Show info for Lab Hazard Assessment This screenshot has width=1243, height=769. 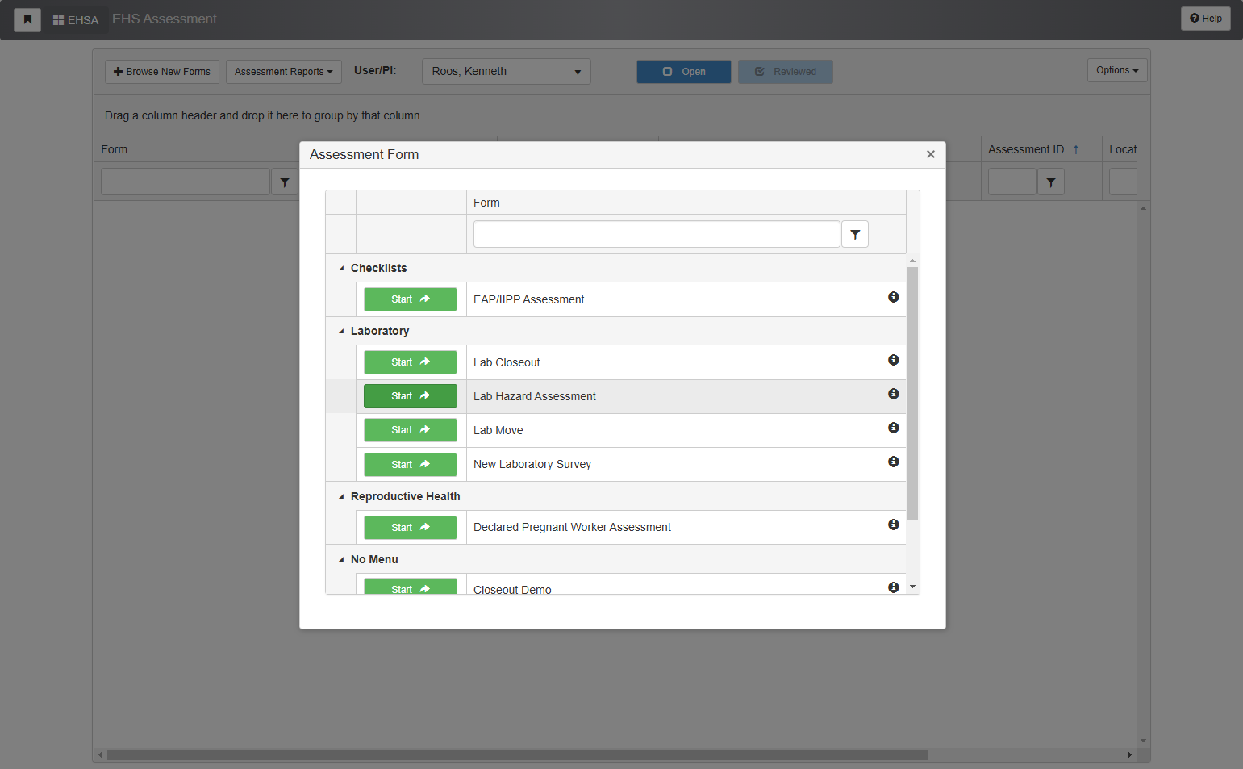tap(893, 394)
